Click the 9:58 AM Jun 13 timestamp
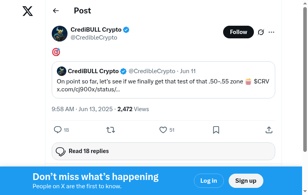The image size is (308, 195). coord(82,109)
